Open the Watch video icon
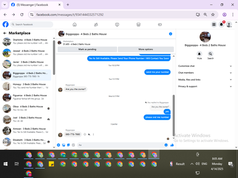Screen dimensions: 238x178 tap(117, 25)
